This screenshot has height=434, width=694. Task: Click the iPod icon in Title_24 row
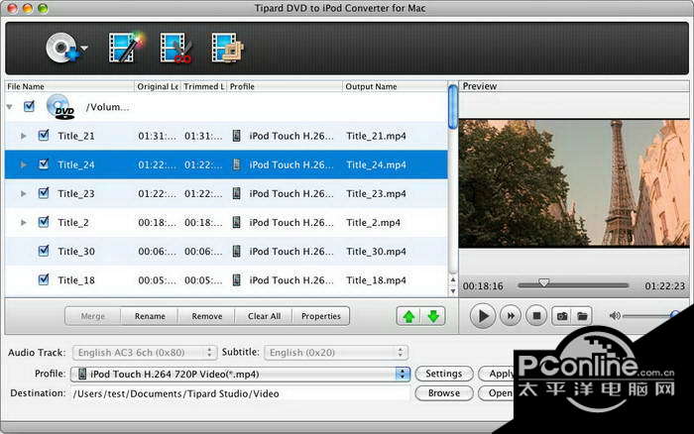[x=237, y=164]
